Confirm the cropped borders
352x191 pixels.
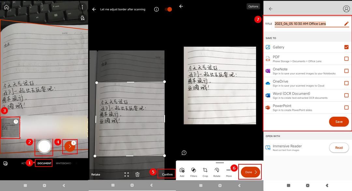click(x=167, y=174)
